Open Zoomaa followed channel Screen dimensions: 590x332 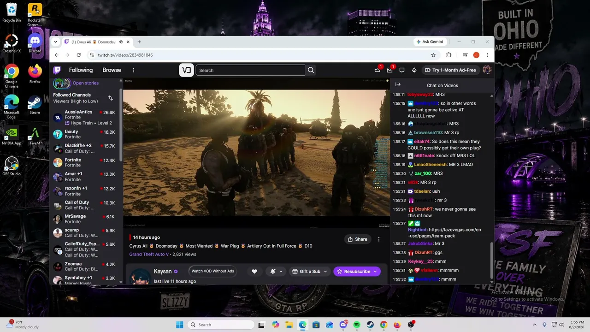pyautogui.click(x=85, y=267)
